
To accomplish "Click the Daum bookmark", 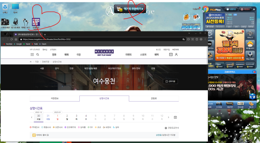I will pos(43,44).
